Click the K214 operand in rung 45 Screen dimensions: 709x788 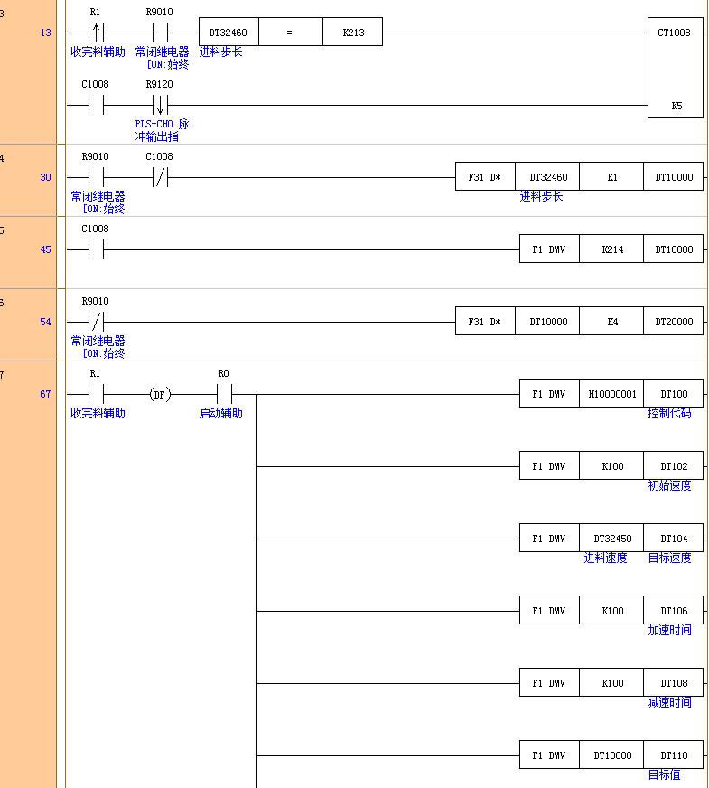pos(611,249)
